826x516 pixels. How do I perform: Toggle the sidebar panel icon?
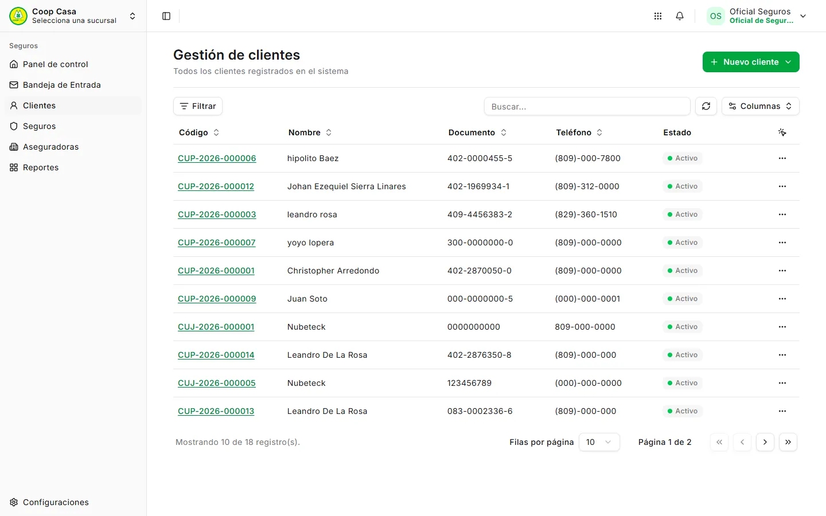coord(166,16)
